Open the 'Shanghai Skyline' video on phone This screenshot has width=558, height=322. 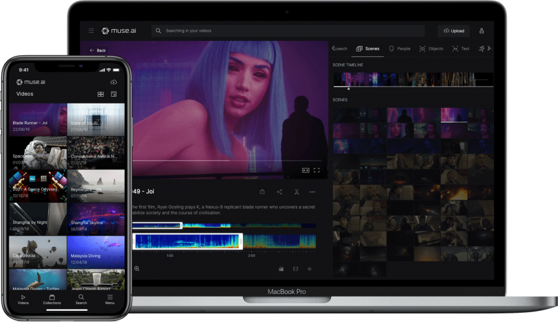click(95, 219)
